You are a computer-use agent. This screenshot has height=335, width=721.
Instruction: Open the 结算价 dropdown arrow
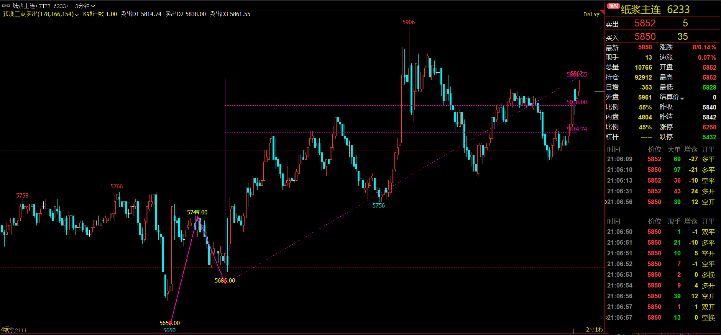tap(682, 98)
